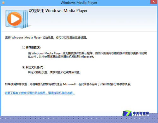This screenshot has width=158, height=123.
Task: Click the 自定义隐私设置 description text
Action: (x=54, y=72)
